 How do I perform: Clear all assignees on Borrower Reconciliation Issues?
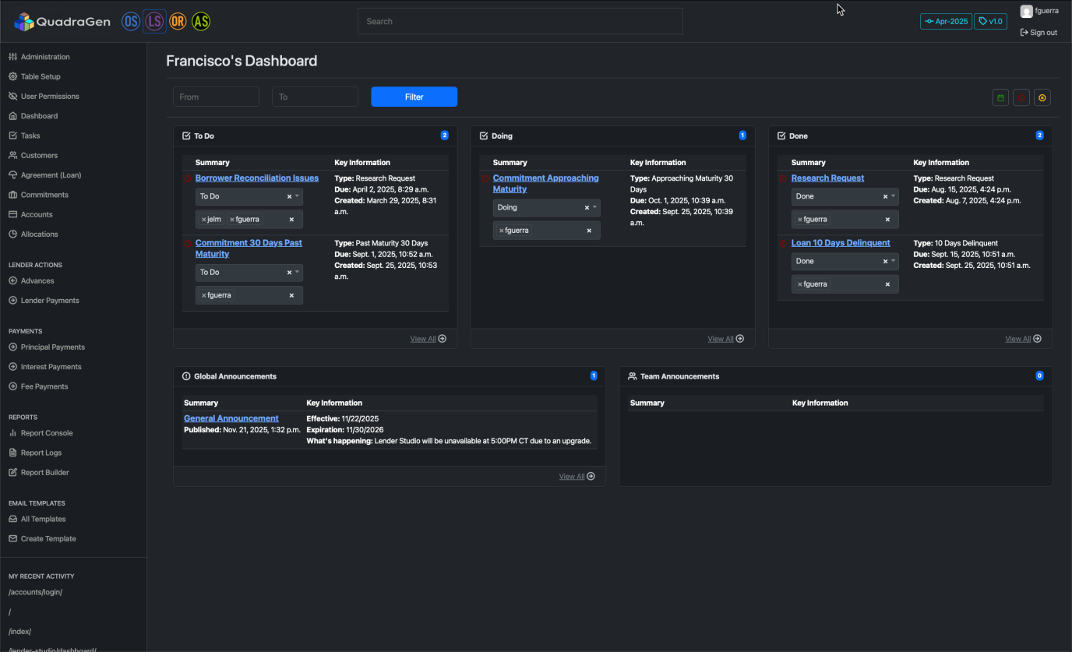[x=292, y=220]
